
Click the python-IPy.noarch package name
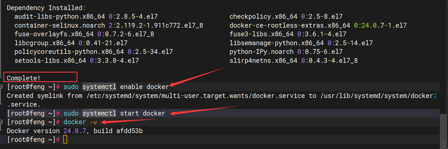click(261, 52)
